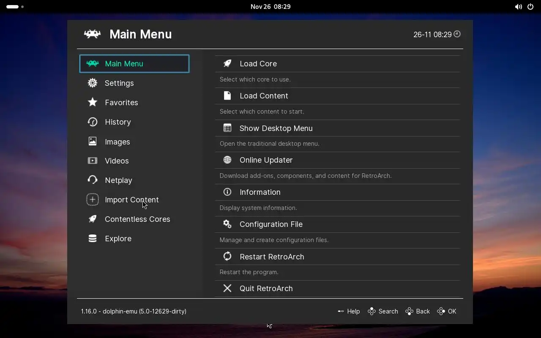Screen dimensions: 541x338
Task: Click the Configuration File gears icon
Action: click(x=227, y=224)
